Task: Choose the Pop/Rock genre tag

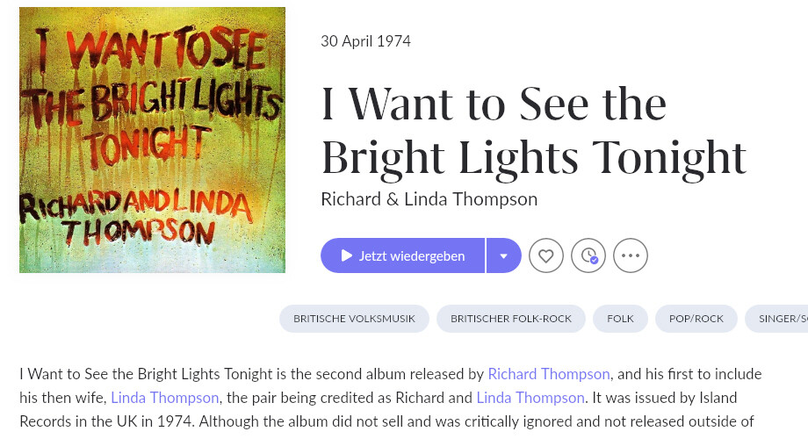Action: [x=696, y=319]
